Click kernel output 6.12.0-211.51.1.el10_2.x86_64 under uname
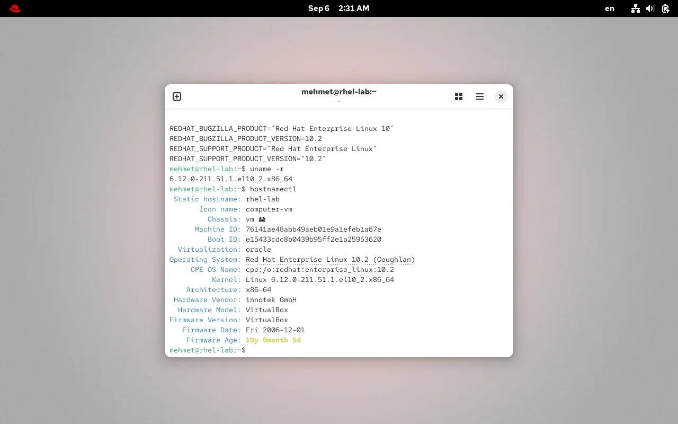 (x=231, y=179)
